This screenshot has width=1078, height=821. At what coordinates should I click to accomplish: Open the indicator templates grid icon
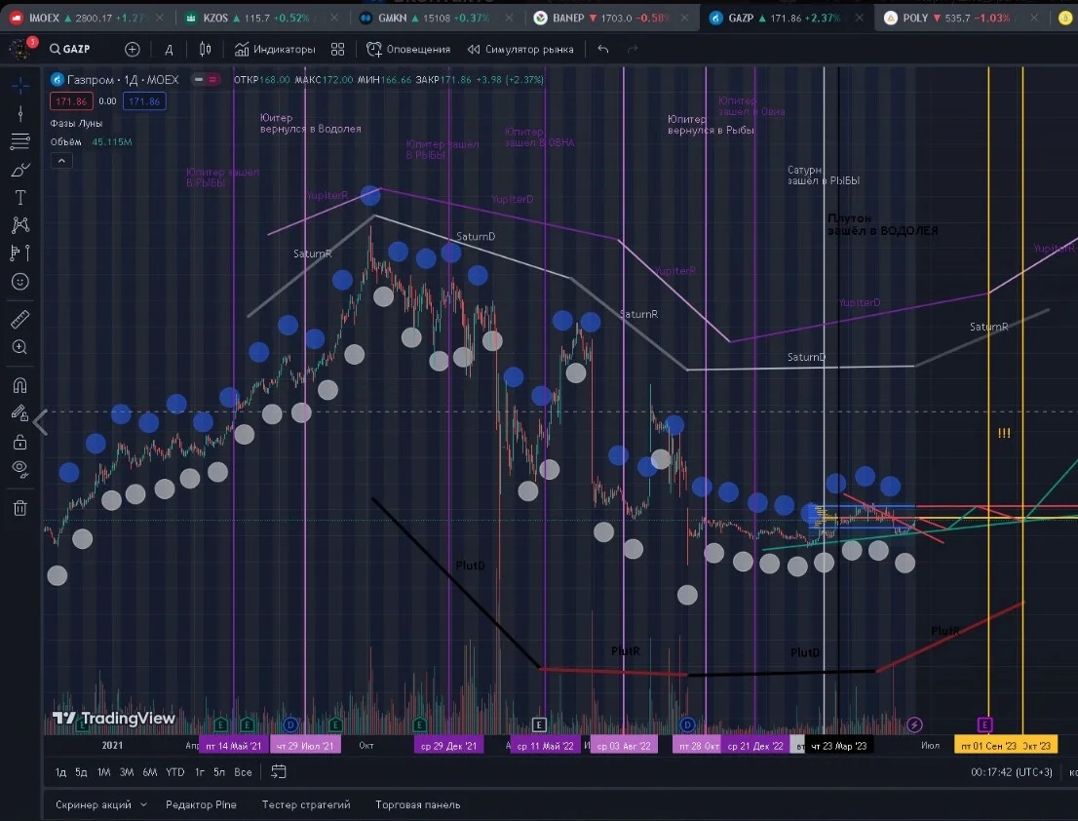pos(337,49)
